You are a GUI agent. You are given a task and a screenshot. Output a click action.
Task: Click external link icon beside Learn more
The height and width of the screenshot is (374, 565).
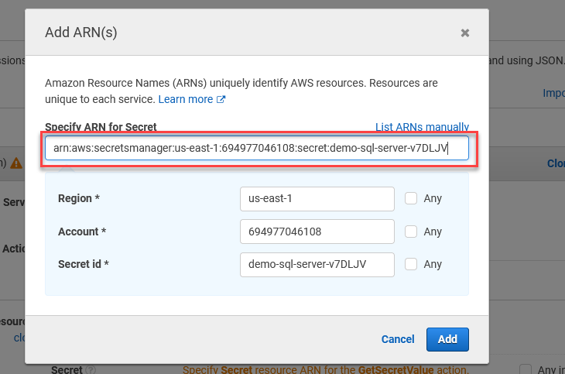pyautogui.click(x=221, y=99)
